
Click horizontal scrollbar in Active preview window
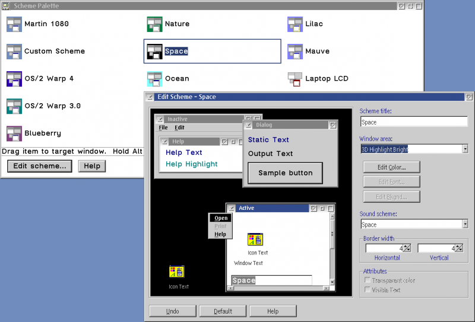278,288
